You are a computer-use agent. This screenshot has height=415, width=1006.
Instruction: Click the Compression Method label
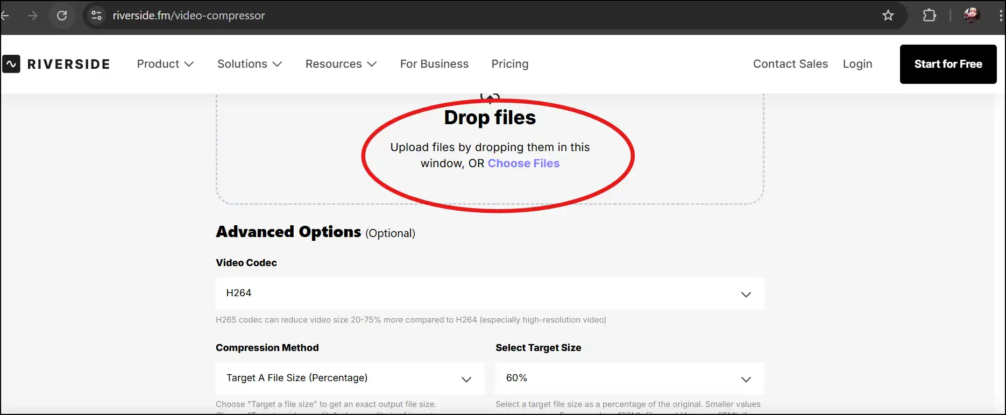(267, 348)
